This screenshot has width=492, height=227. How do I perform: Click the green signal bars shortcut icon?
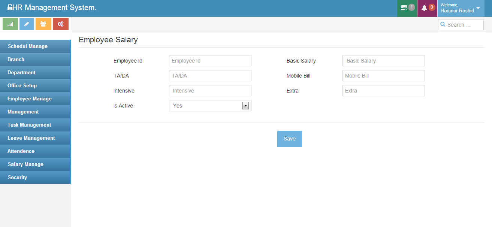tap(10, 24)
